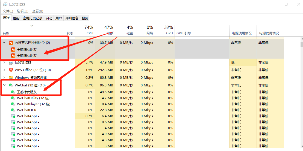Click the 22.8 MB memory value

tap(107, 110)
